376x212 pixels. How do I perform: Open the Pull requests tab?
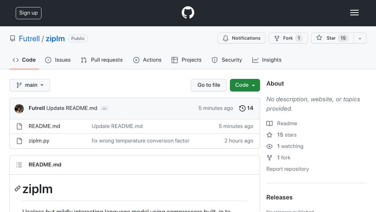(x=102, y=60)
